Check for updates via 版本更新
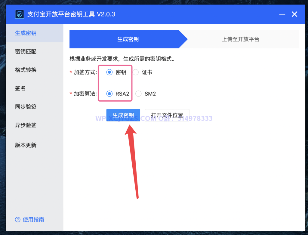The width and height of the screenshot is (308, 235). click(x=26, y=145)
